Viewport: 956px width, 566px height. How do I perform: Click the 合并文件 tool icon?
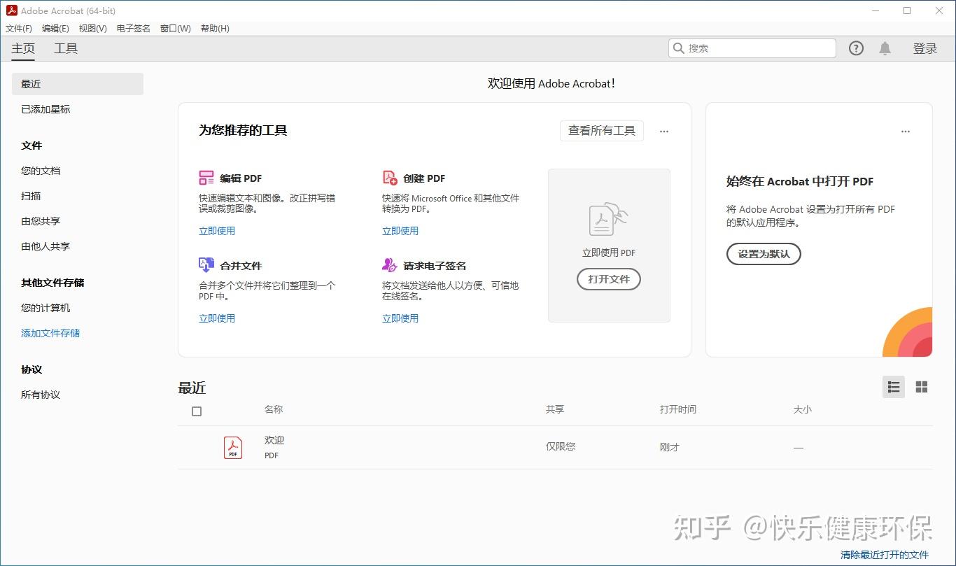tap(206, 264)
